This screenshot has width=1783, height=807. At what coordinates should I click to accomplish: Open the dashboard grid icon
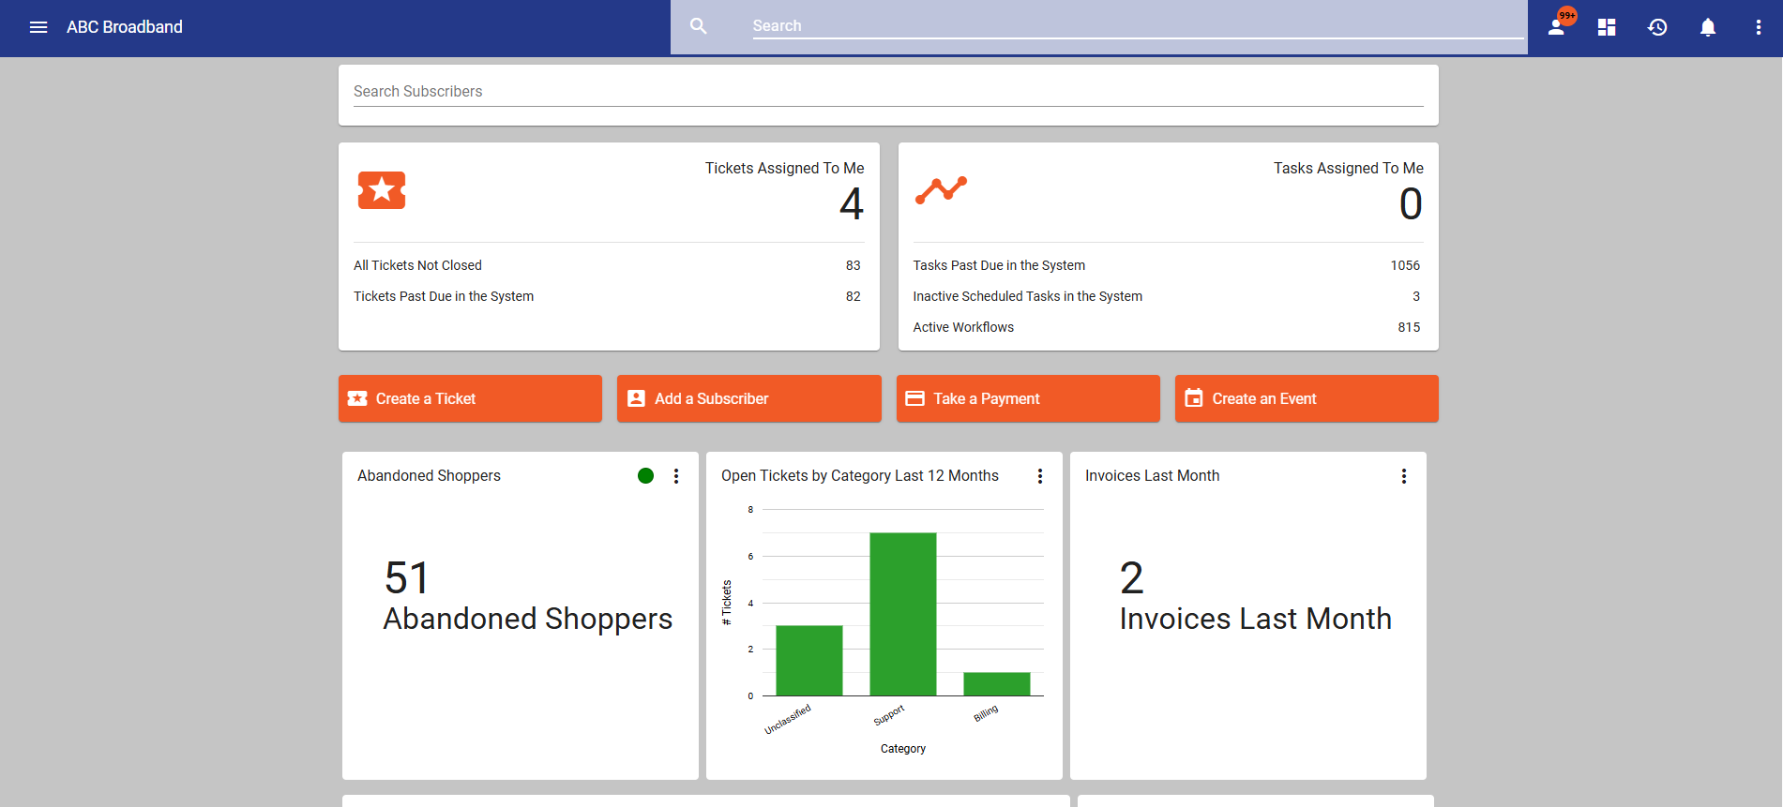pos(1607,27)
